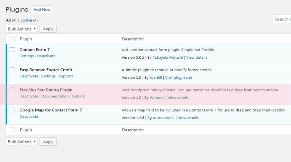Open Aurovrata V. author link

point(164,118)
